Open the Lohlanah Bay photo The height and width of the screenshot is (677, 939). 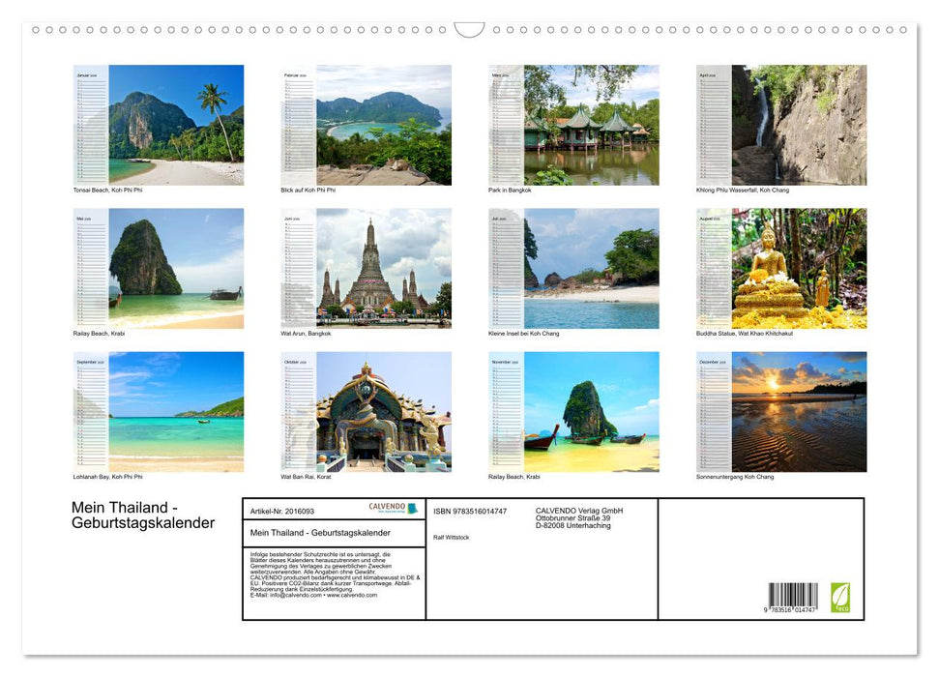159,412
